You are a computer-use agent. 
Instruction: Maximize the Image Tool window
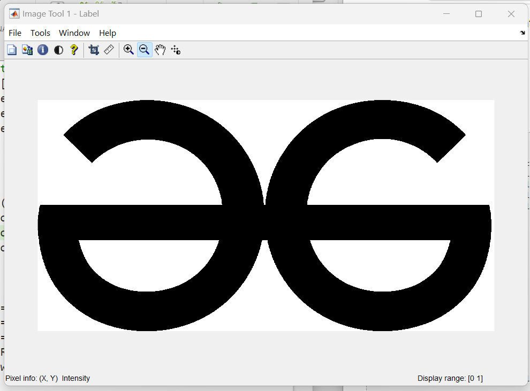(x=479, y=14)
